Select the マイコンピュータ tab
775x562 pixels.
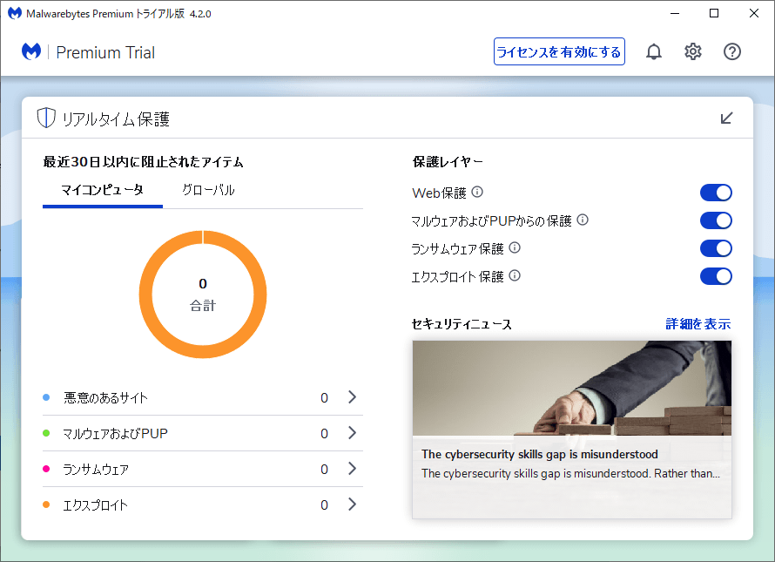click(x=102, y=190)
